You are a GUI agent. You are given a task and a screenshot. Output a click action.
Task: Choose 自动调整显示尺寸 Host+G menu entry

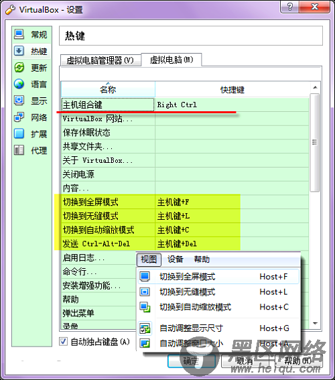pos(218,328)
